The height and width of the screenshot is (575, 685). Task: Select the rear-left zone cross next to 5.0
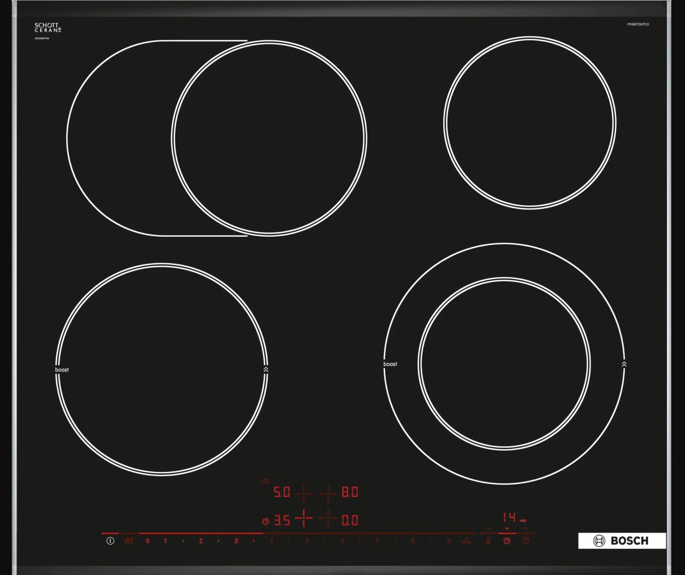click(304, 494)
